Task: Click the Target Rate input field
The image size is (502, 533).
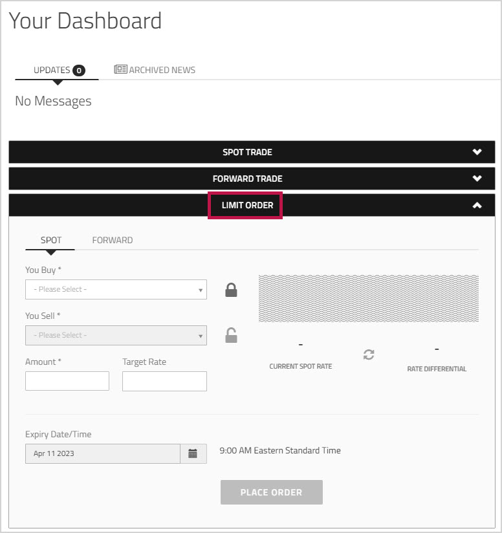Action: tap(164, 381)
